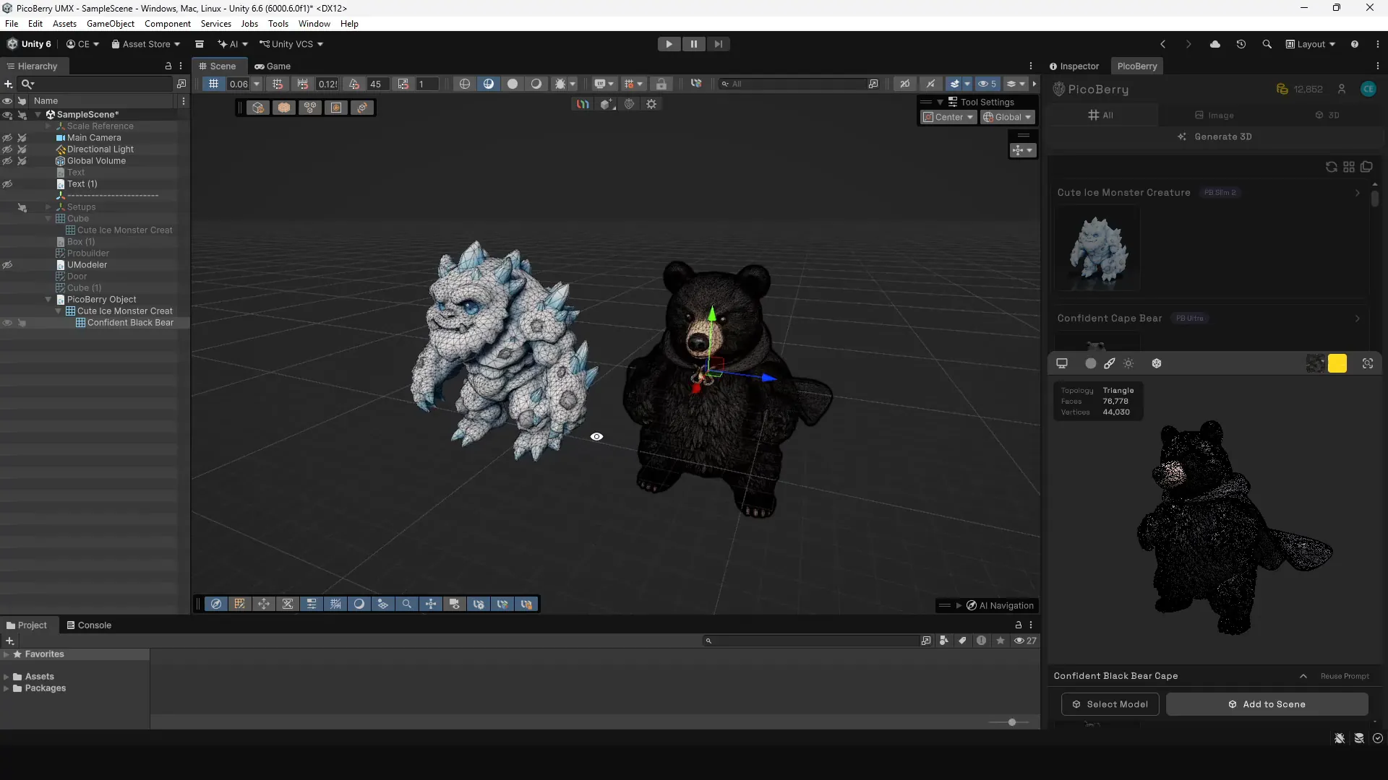
Task: Click the focus frame icon in preview toolbar
Action: [x=1368, y=363]
